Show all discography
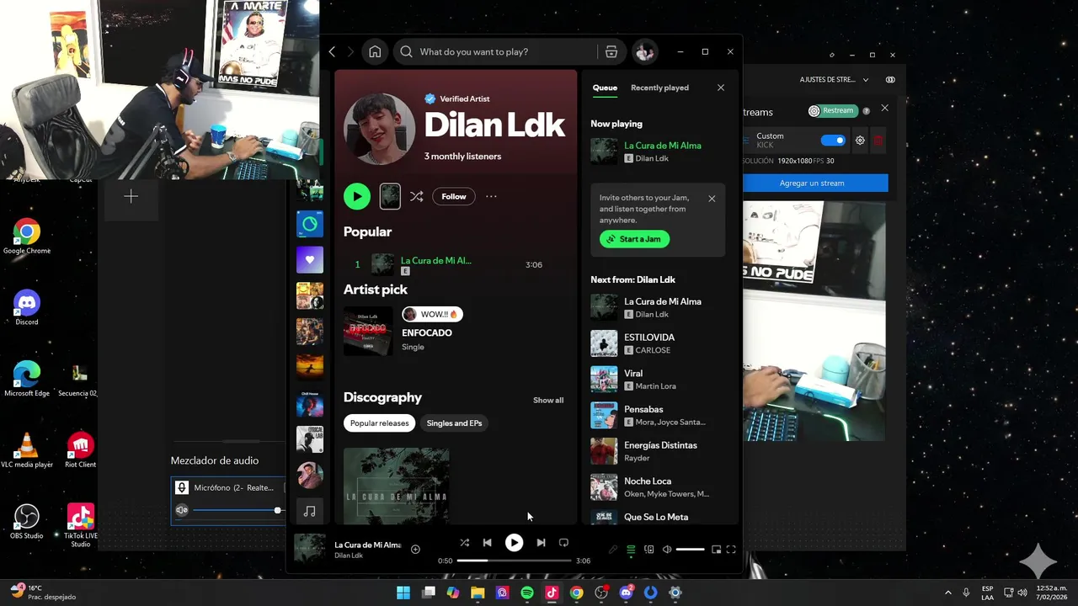 (548, 401)
